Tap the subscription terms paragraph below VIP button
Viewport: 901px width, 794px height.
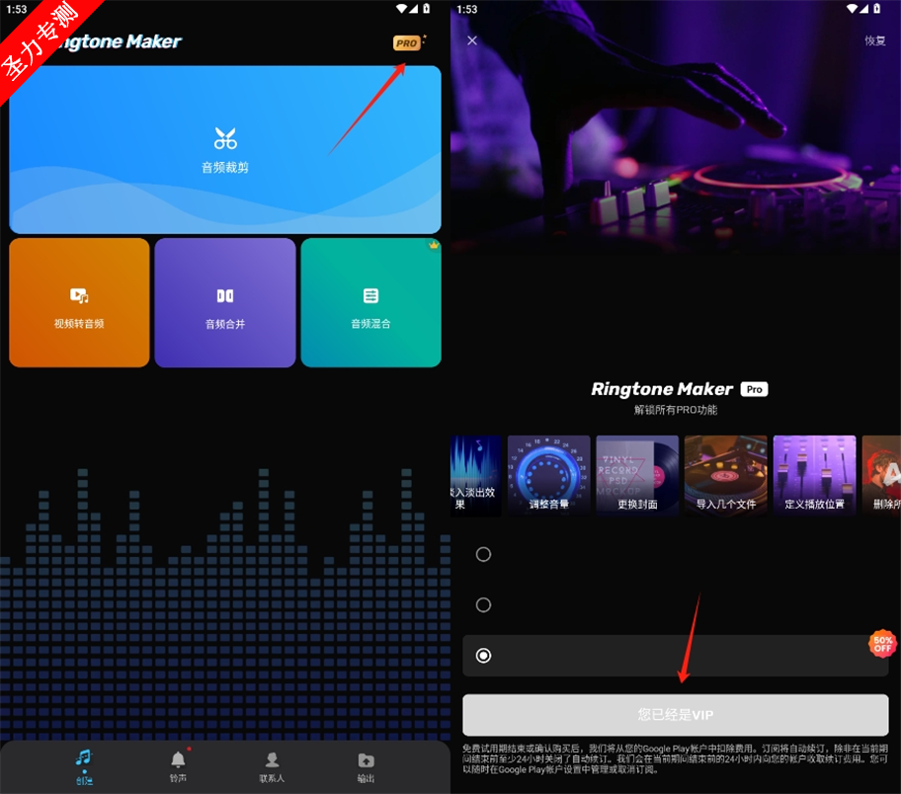(675, 759)
